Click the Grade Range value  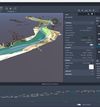coord(87,58)
